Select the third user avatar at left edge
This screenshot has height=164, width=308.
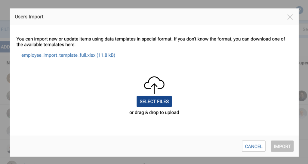tap(8, 113)
